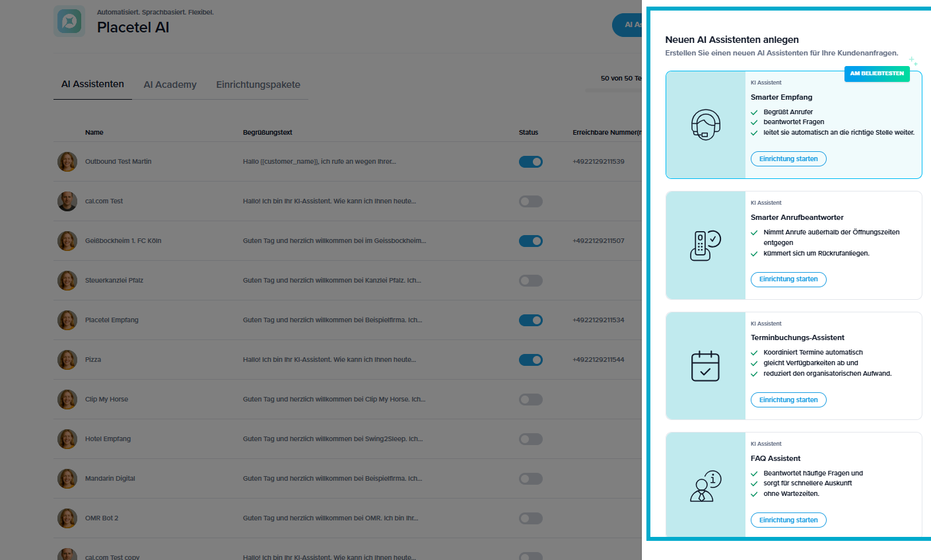Click phone number +4922129211507
931x560 pixels.
coord(598,241)
